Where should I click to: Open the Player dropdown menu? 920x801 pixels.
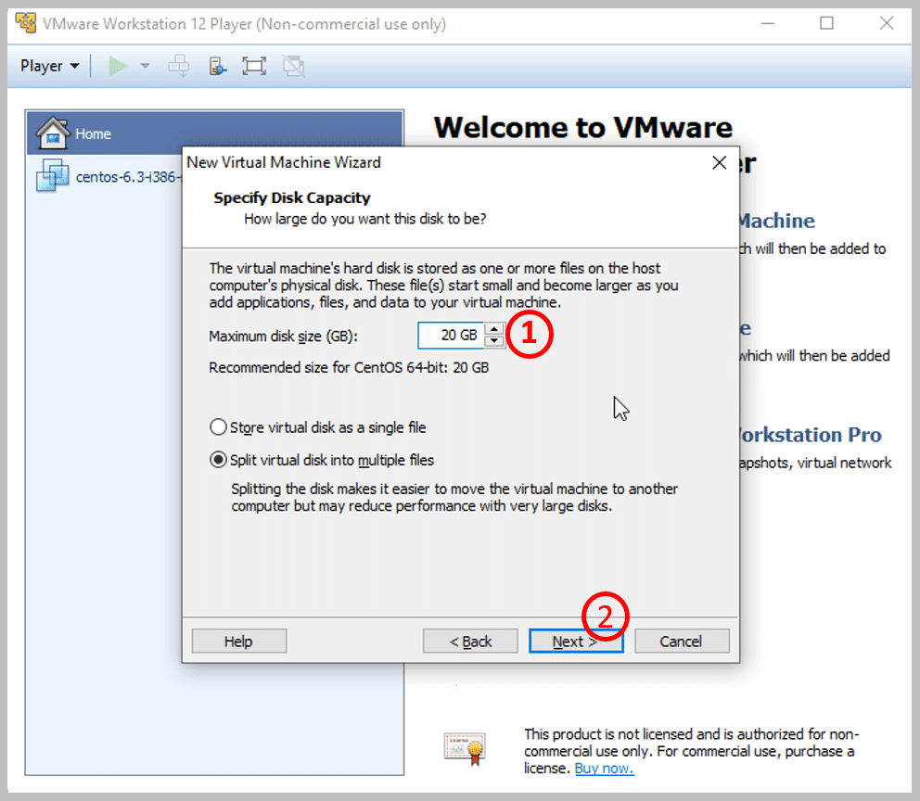pyautogui.click(x=49, y=66)
